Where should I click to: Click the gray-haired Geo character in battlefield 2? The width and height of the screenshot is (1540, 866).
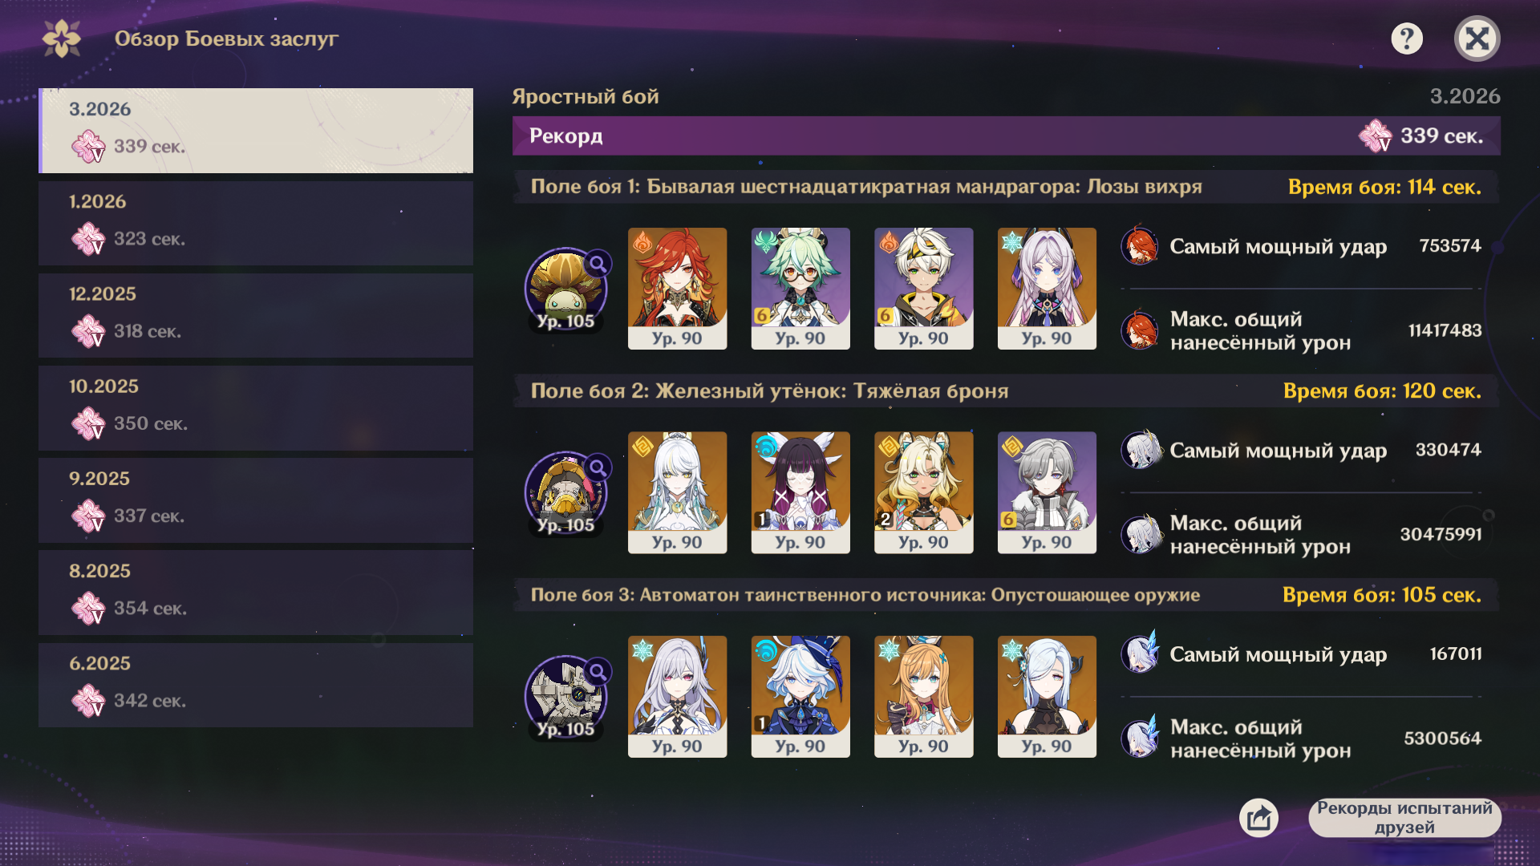click(1047, 492)
